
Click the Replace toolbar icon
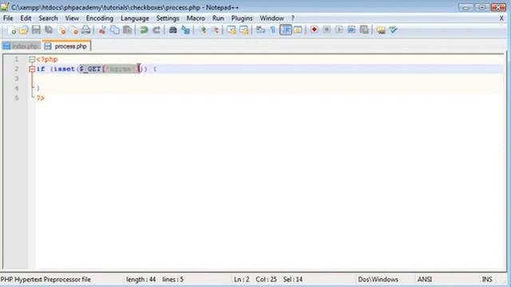[186, 30]
